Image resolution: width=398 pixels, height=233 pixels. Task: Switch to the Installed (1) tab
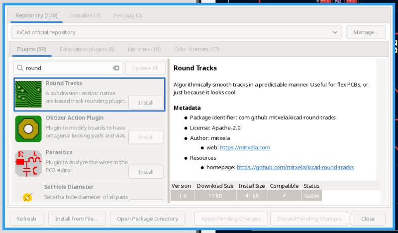(86, 15)
